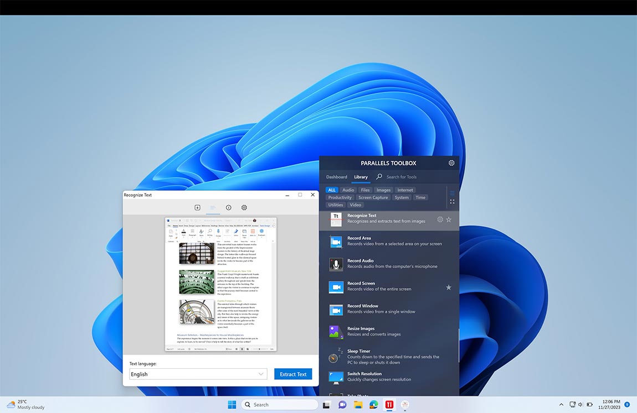Viewport: 637px width, 413px height.
Task: Open tool options gear for Recognize Text entry
Action: (x=440, y=219)
